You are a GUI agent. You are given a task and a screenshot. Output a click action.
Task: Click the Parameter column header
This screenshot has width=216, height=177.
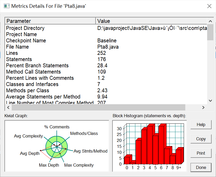click(x=50, y=21)
